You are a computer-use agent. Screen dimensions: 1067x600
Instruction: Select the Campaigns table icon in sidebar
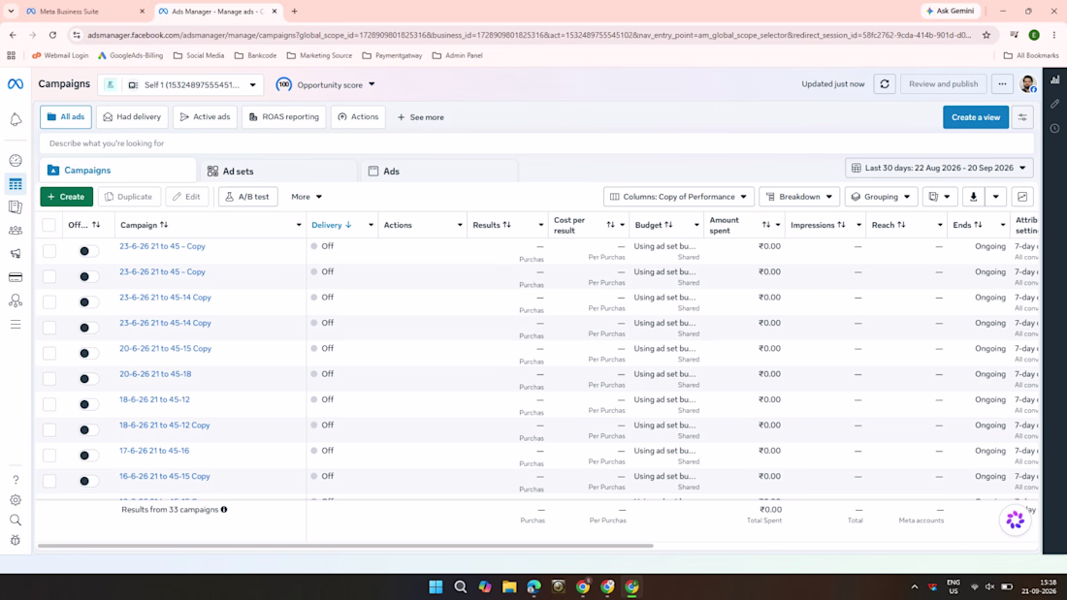pyautogui.click(x=15, y=184)
